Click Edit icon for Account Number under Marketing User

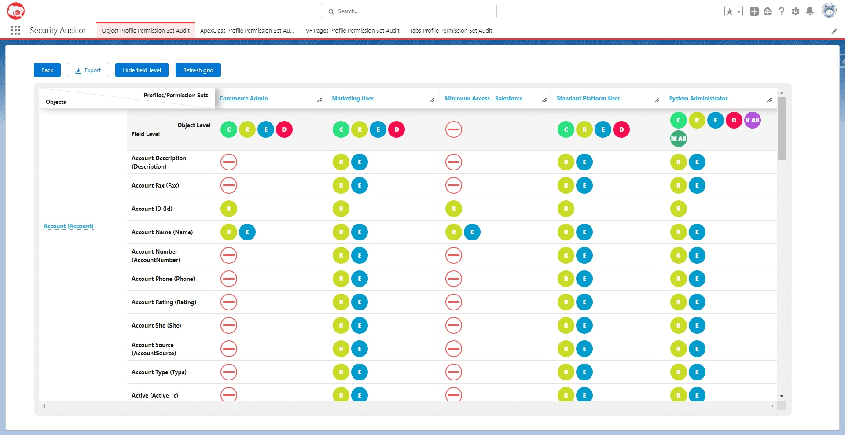pyautogui.click(x=360, y=255)
